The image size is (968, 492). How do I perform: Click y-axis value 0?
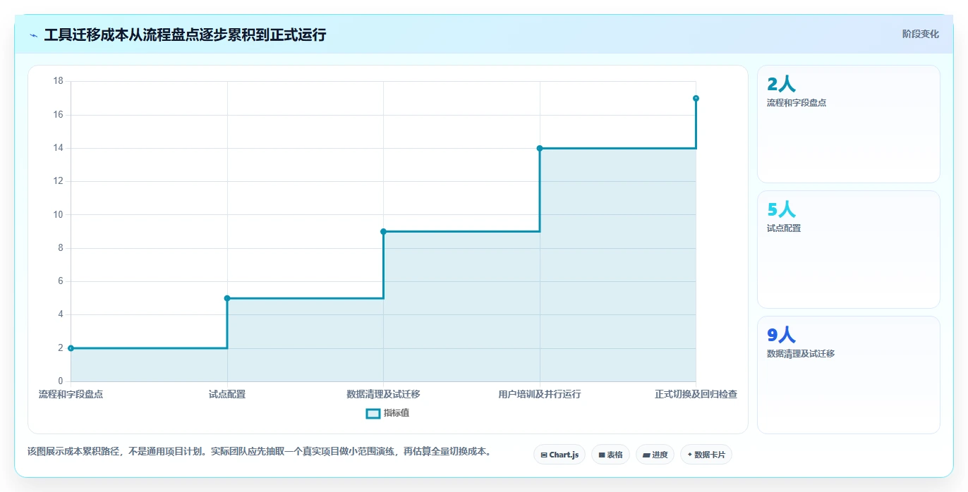click(x=61, y=381)
